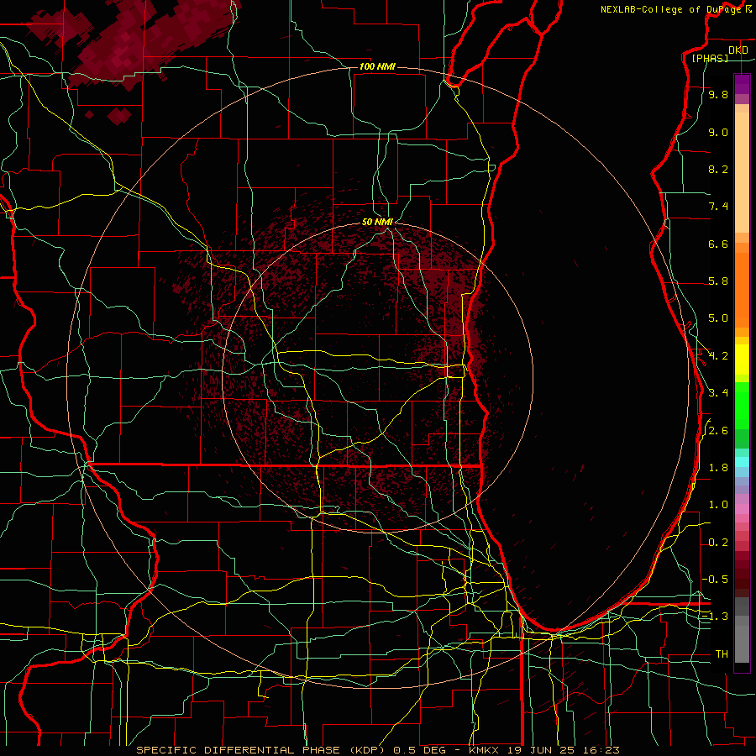Pick the orange segment of the color bar
This screenshot has height=756, width=756.
[742, 291]
